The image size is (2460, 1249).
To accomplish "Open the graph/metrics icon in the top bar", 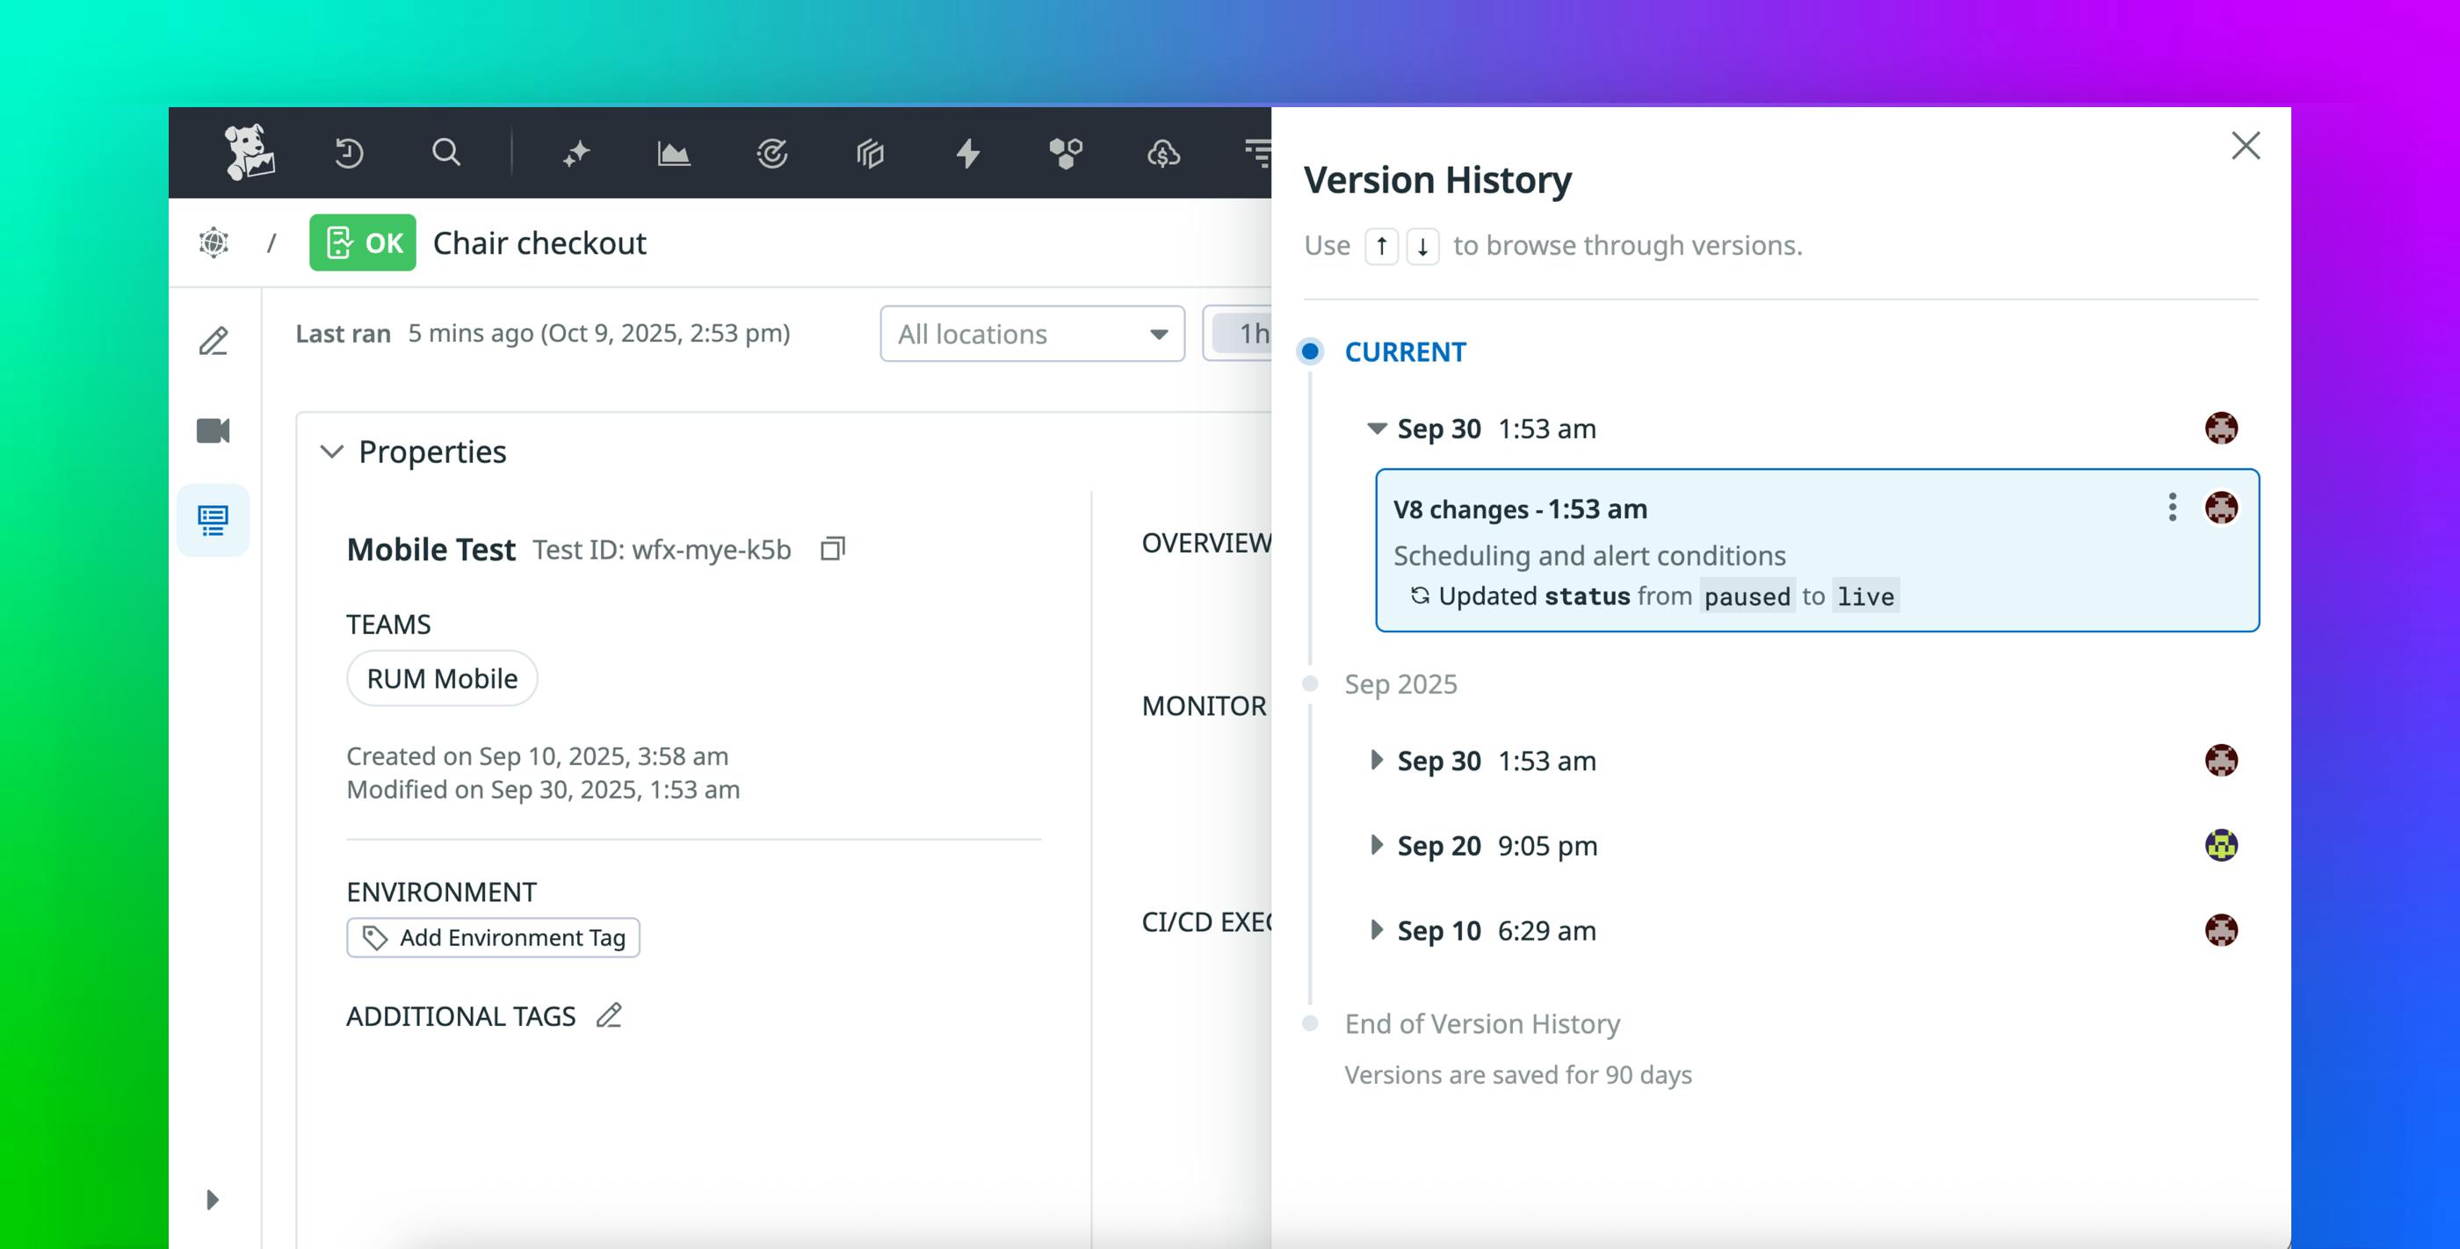I will (x=673, y=152).
